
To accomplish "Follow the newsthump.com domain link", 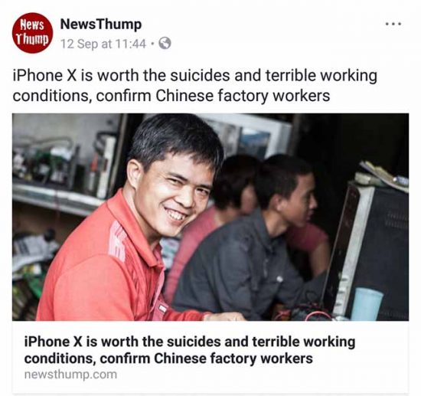I will tap(70, 375).
